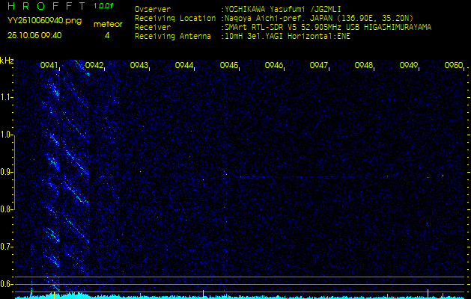
Task: Click the 0949 time marker
Action: tap(408, 65)
